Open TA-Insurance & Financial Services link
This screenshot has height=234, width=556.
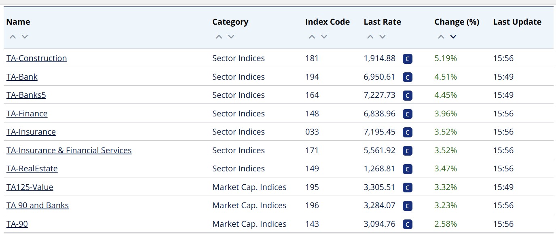(x=69, y=150)
